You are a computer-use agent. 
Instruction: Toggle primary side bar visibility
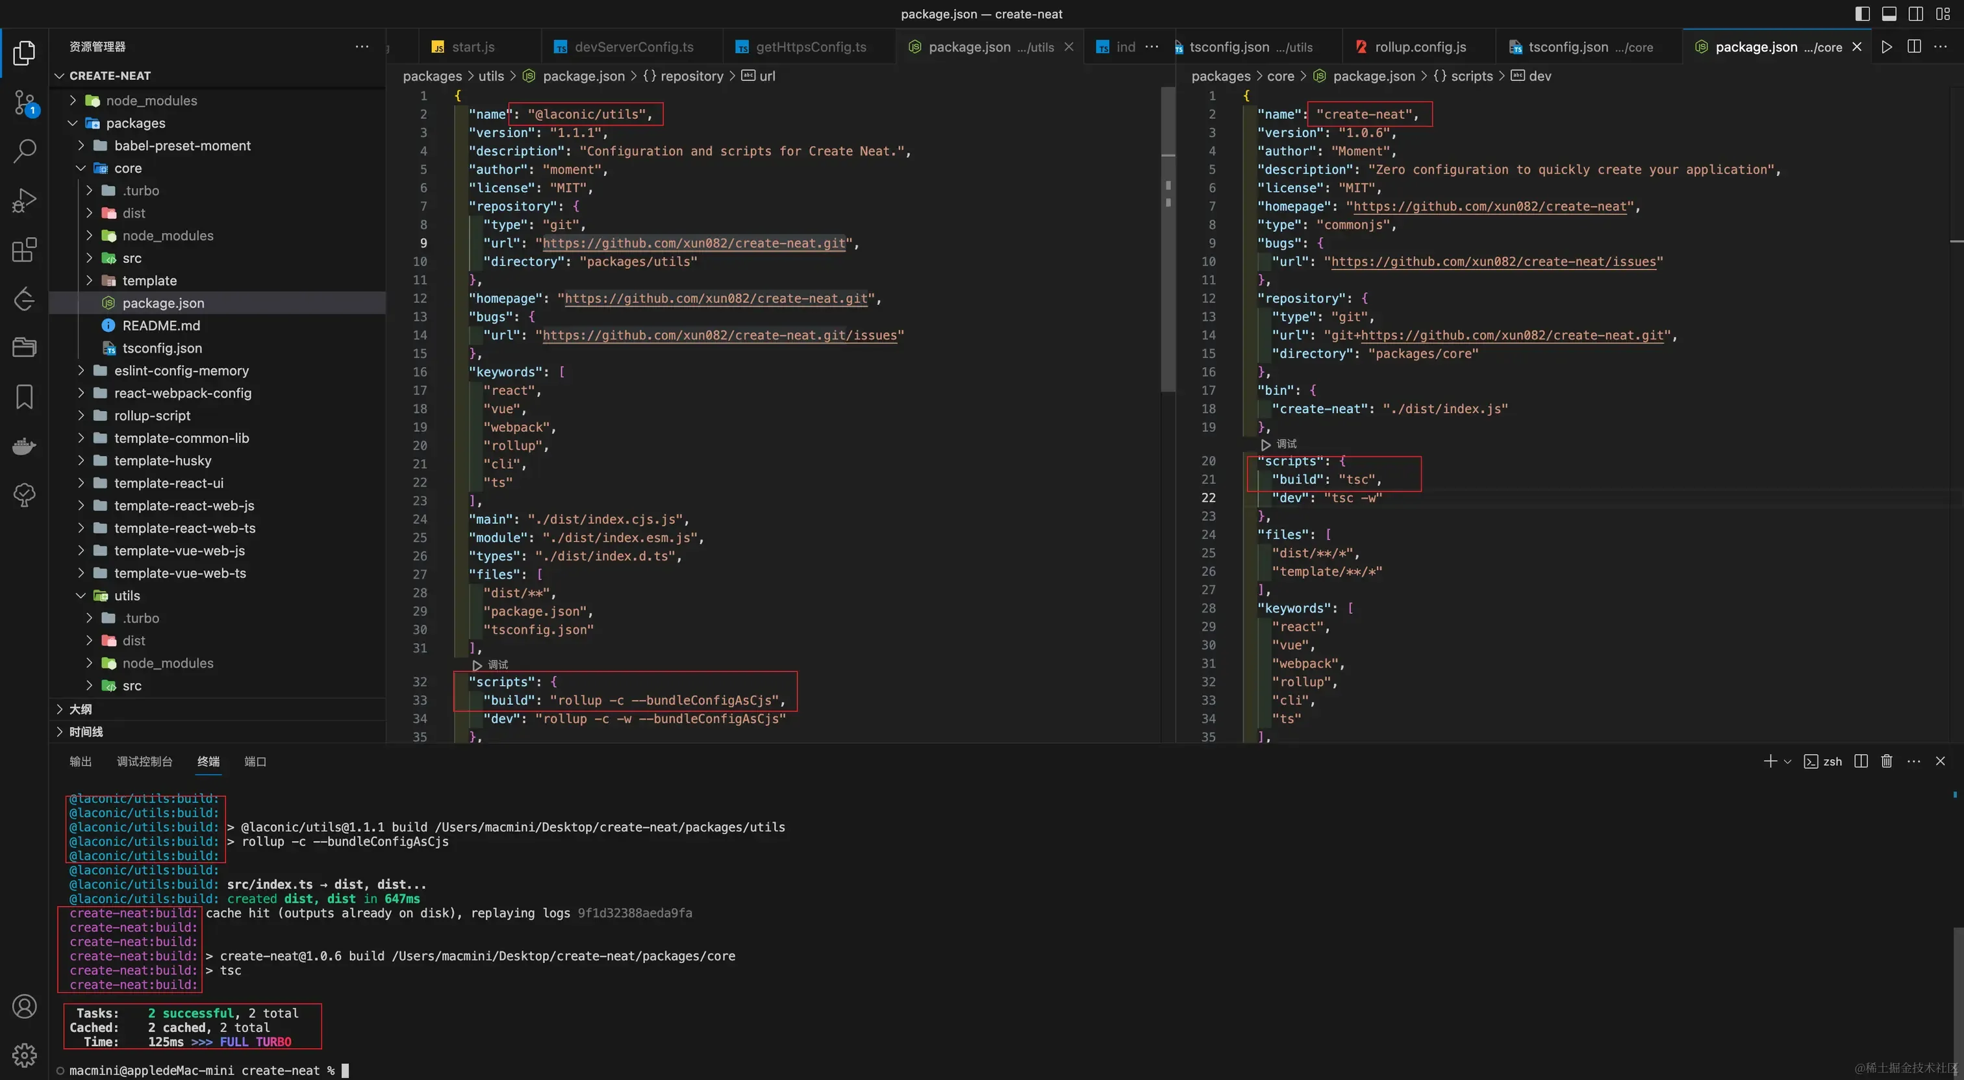[1863, 14]
